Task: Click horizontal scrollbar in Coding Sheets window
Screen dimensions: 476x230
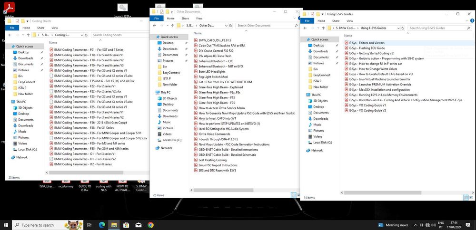Action: click(86, 172)
